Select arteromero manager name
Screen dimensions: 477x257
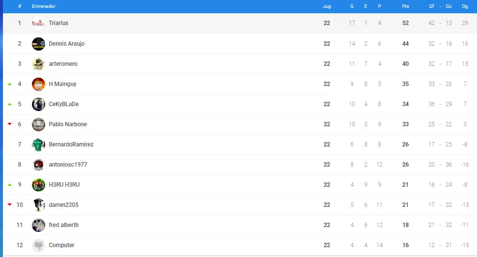(x=63, y=64)
